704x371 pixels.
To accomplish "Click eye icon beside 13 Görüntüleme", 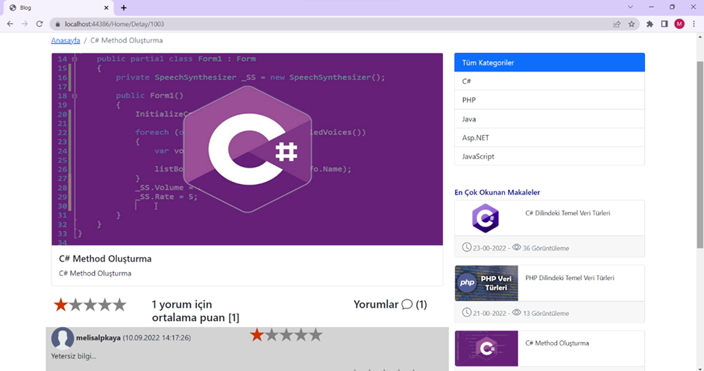I will [x=517, y=312].
